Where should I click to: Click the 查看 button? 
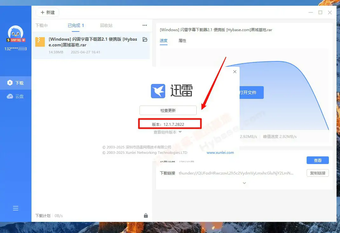tap(318, 160)
